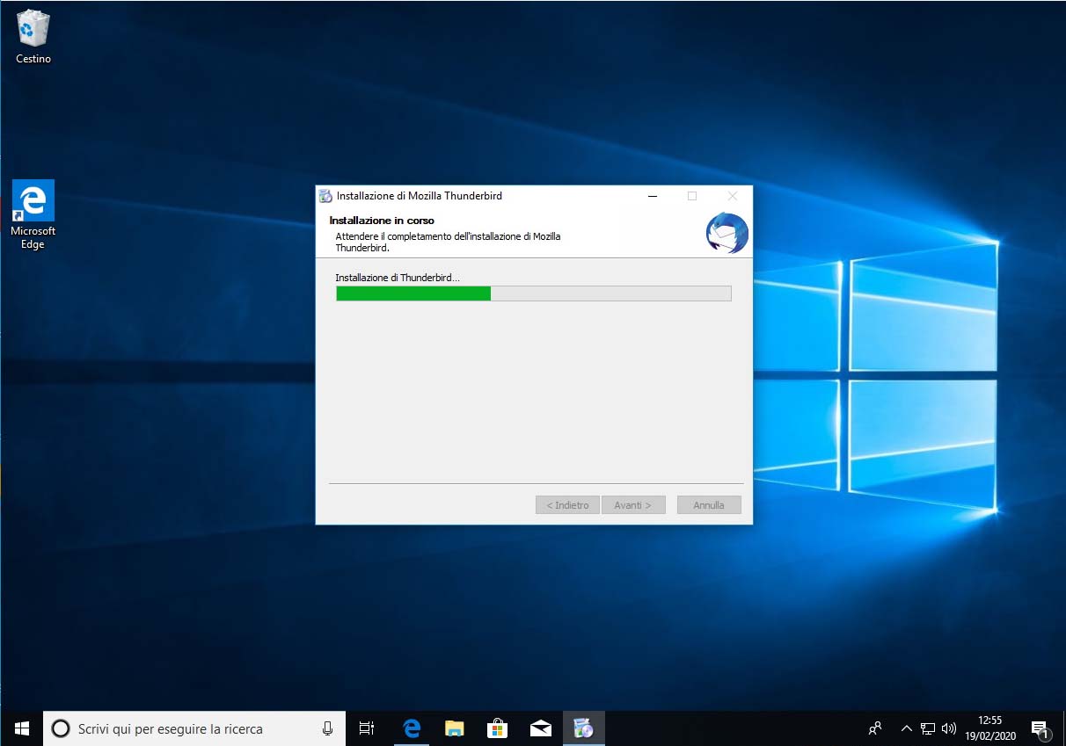Viewport: 1066px width, 746px height.
Task: Open the Windows Start menu
Action: [22, 728]
